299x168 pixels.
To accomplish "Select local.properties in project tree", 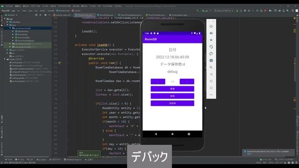I will (24, 81).
